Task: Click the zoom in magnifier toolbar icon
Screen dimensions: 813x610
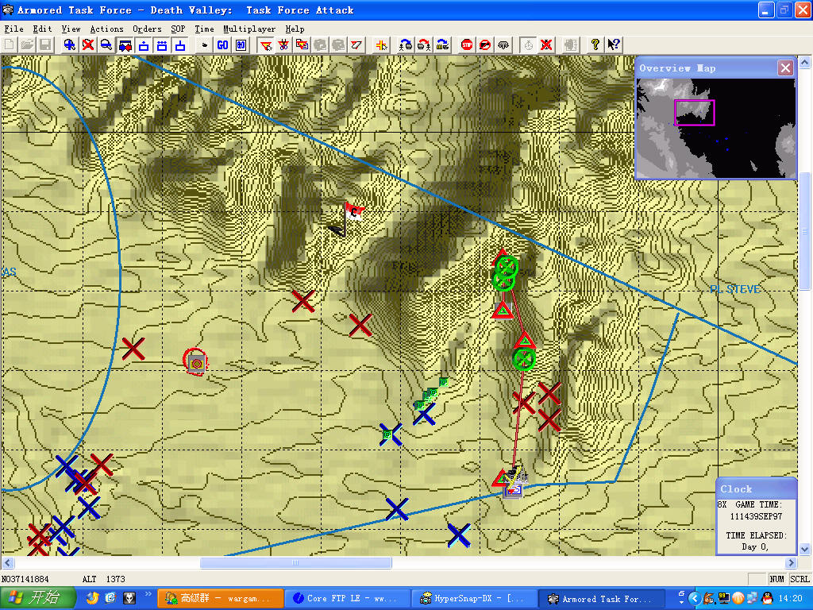Action: point(70,45)
